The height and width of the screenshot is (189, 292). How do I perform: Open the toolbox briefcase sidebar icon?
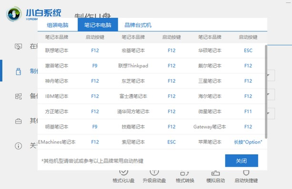[x=18, y=121]
